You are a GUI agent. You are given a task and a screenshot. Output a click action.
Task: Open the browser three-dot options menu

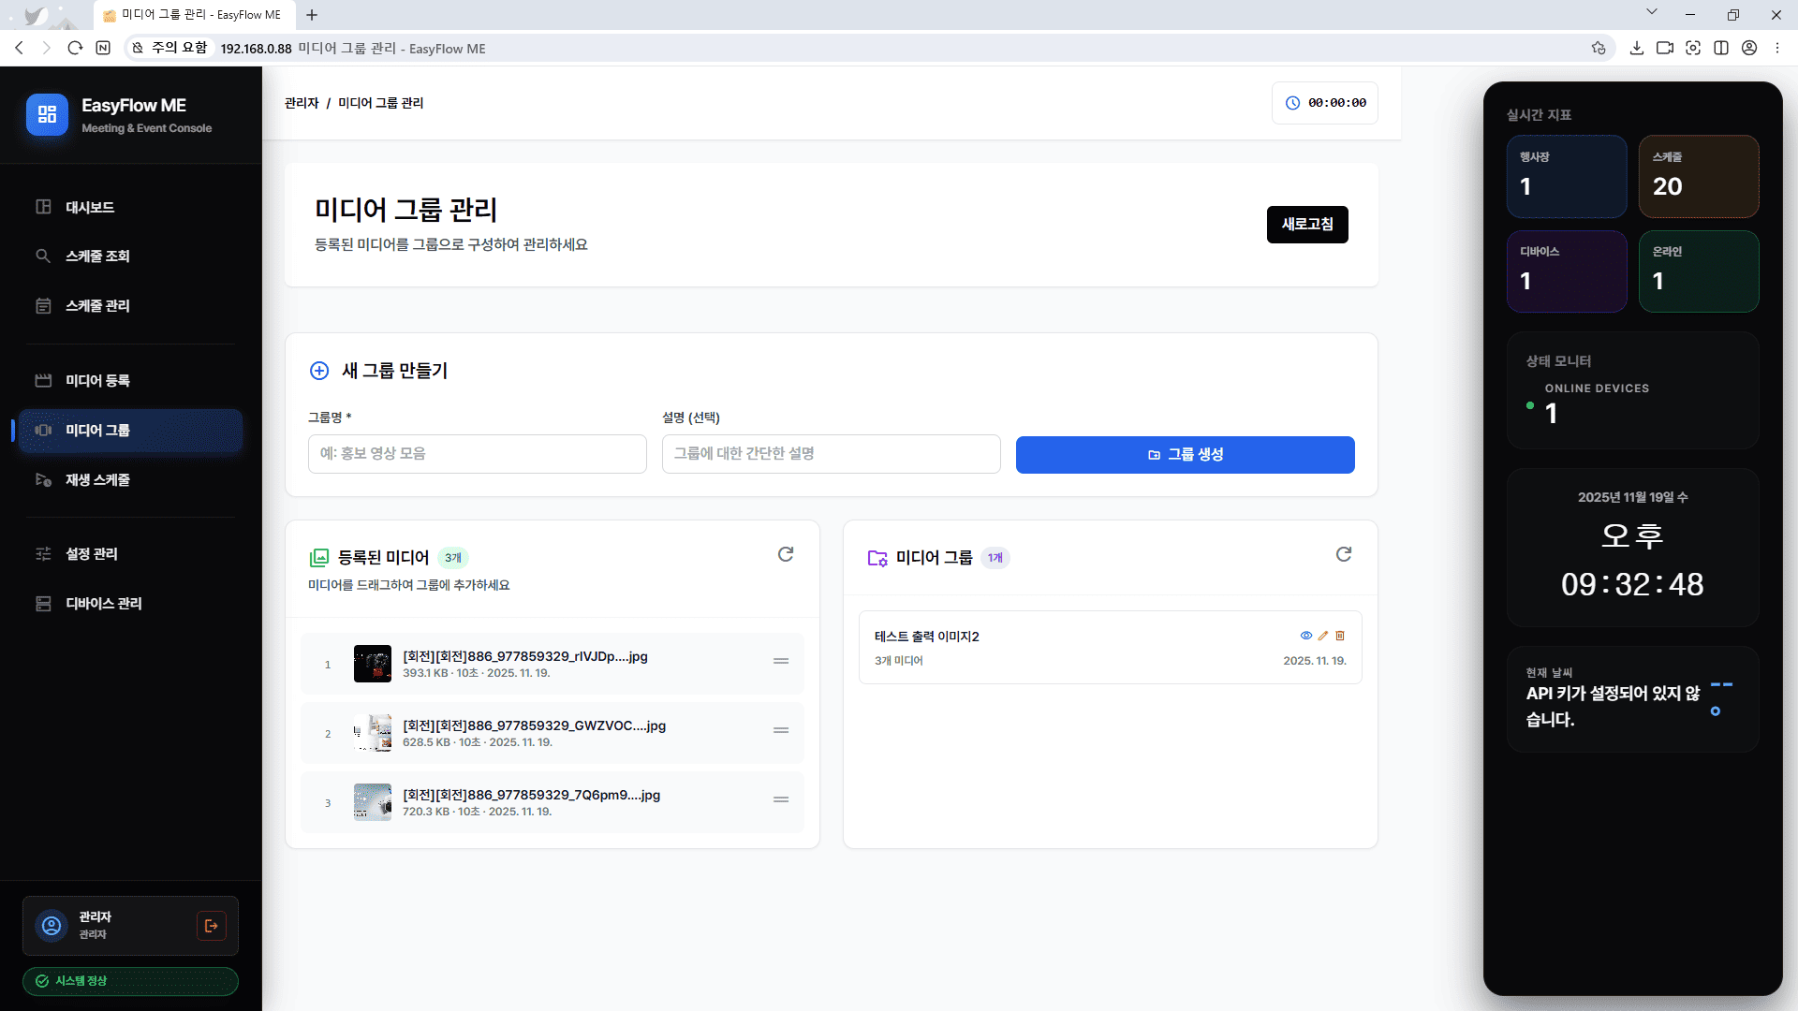tap(1777, 48)
